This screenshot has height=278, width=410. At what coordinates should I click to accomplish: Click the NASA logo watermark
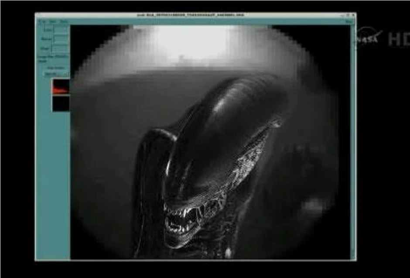click(369, 38)
